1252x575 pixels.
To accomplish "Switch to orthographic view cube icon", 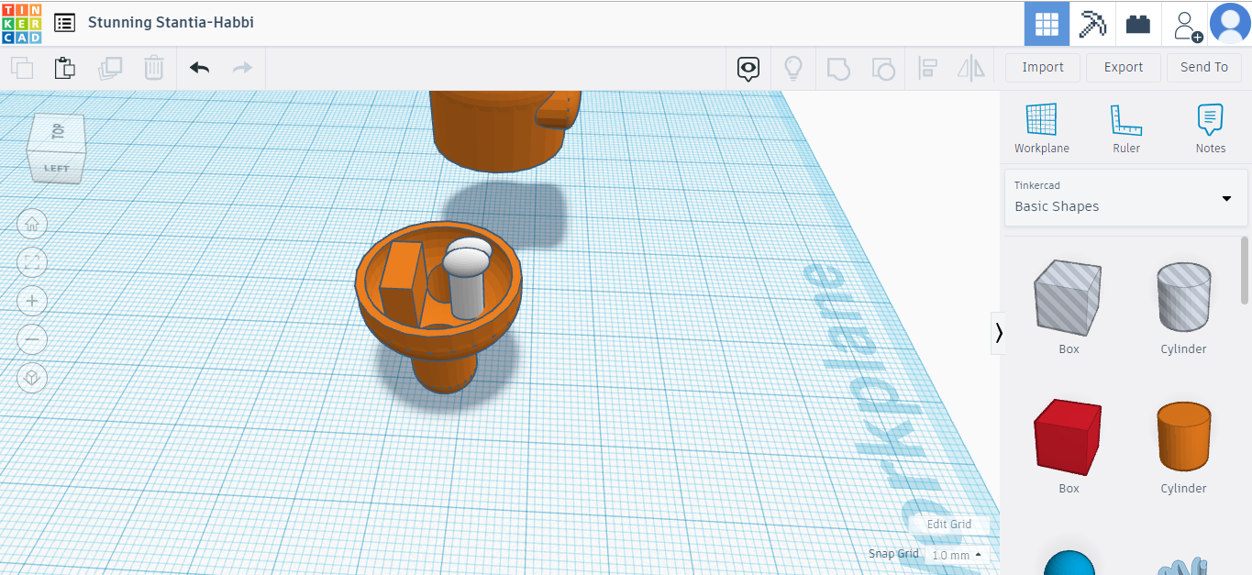I will 32,378.
